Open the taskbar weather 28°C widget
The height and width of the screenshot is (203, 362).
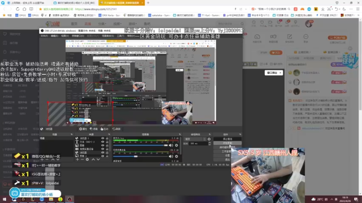click(319, 199)
